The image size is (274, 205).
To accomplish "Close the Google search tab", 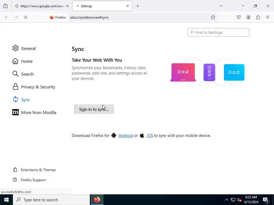I will 67,6.
